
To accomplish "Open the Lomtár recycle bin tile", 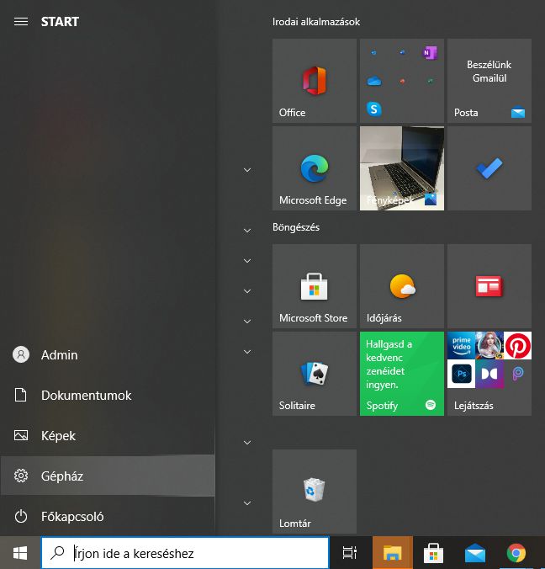I will coord(315,492).
